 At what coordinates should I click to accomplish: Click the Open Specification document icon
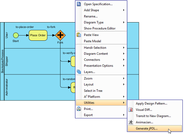click(79, 4)
